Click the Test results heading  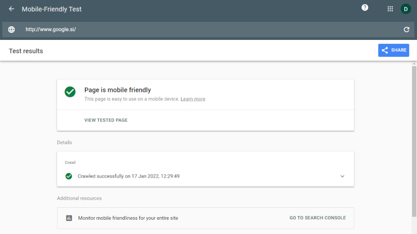point(26,51)
